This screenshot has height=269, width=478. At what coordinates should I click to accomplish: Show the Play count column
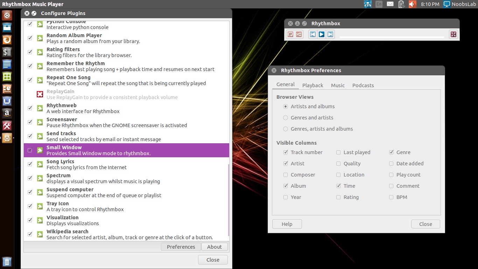tap(391, 175)
